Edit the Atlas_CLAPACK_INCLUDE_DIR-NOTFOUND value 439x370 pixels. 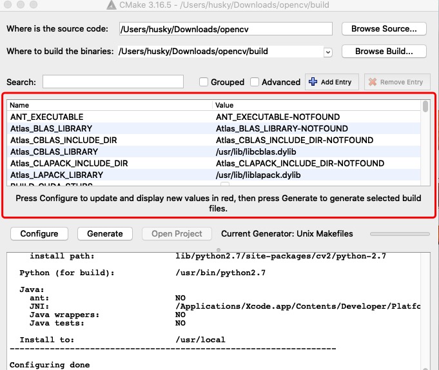click(300, 163)
